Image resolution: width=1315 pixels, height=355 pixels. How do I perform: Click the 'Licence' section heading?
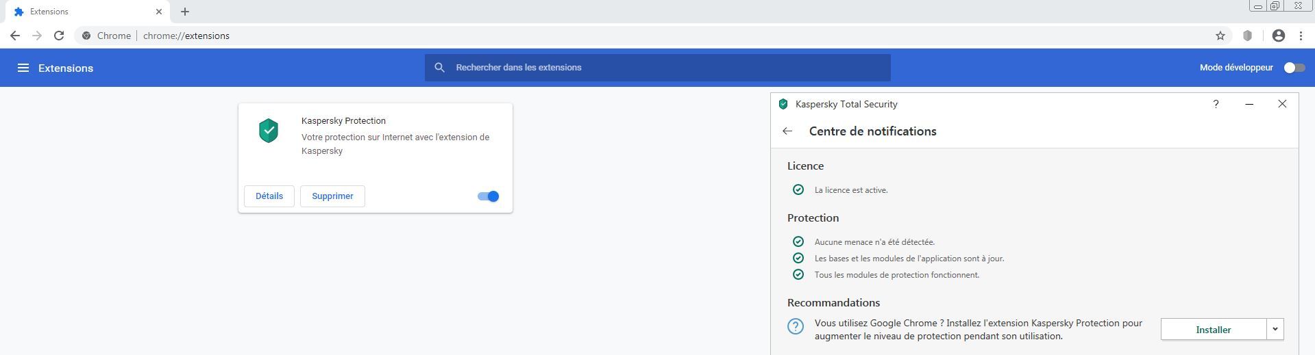[805, 166]
